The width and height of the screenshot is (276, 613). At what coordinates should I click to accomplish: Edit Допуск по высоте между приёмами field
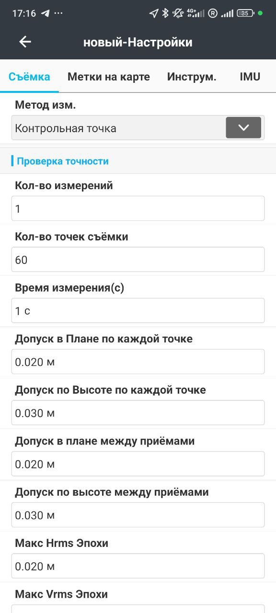pyautogui.click(x=138, y=515)
